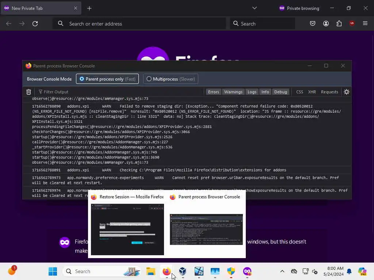This screenshot has width=374, height=280.
Task: Open the Windows Start menu
Action: click(53, 271)
